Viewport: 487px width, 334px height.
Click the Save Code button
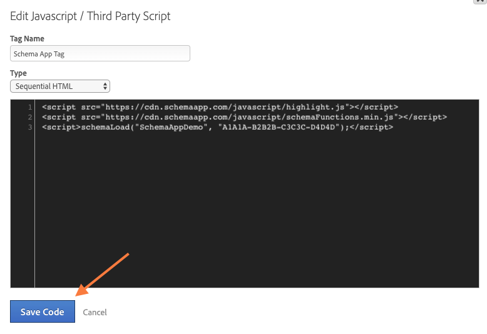(x=43, y=311)
